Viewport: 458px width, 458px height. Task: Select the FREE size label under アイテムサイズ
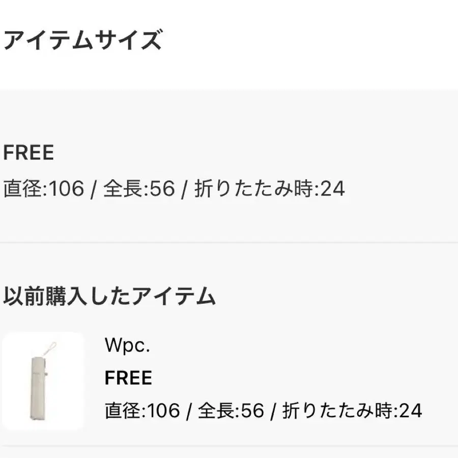click(28, 153)
